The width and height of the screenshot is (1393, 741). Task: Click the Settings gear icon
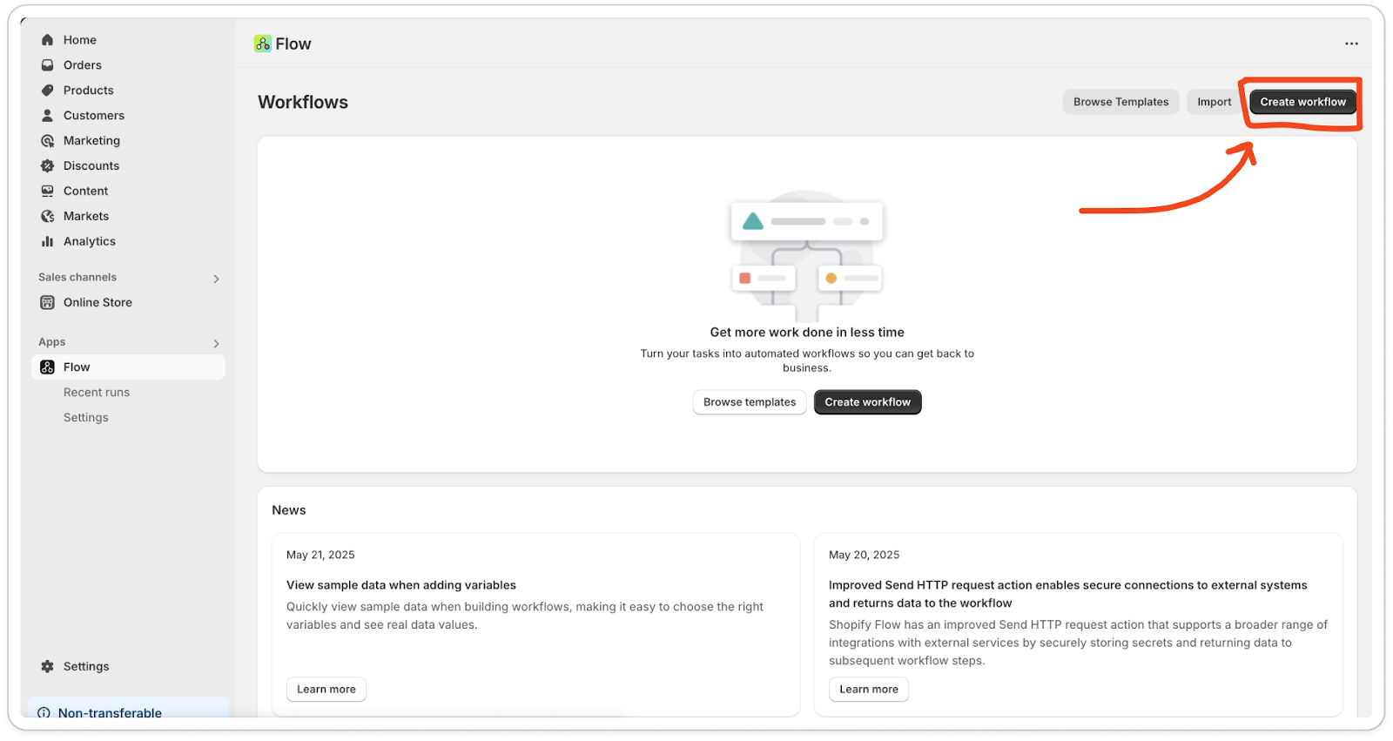pos(48,667)
